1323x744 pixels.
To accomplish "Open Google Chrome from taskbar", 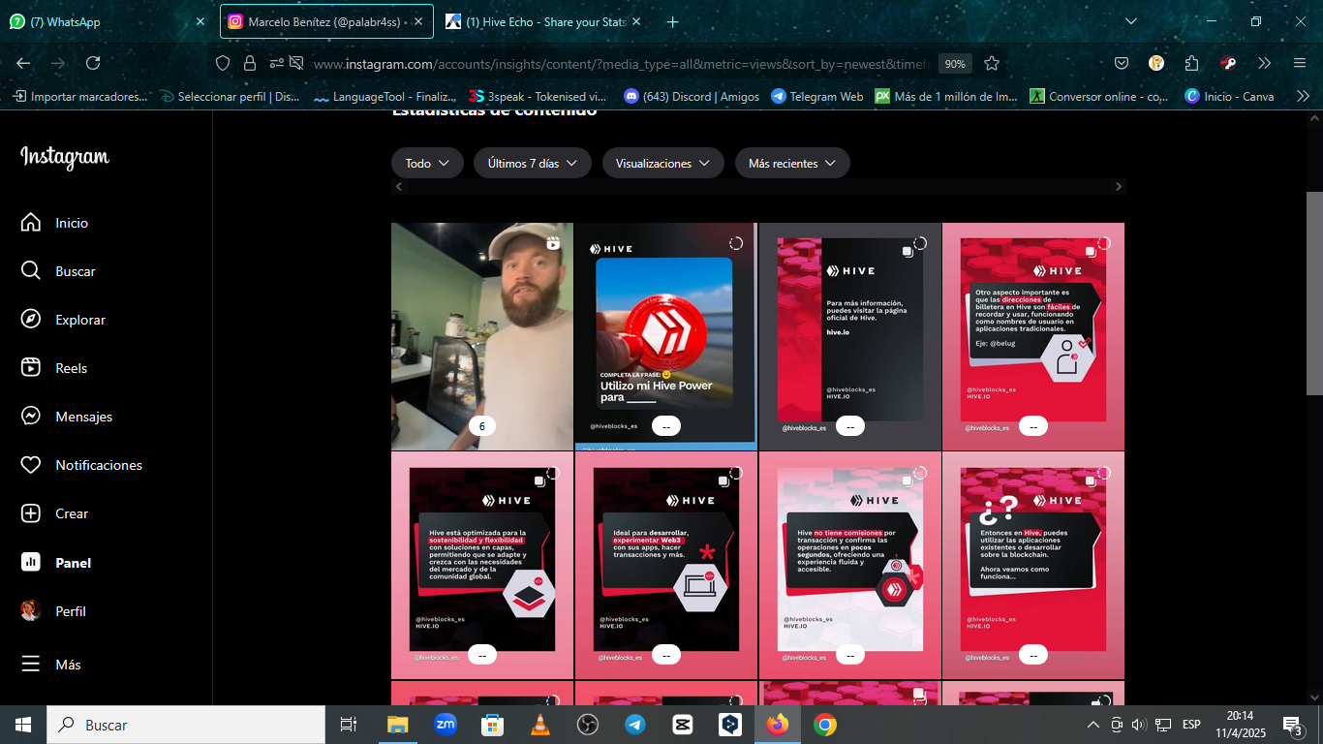I will click(824, 725).
